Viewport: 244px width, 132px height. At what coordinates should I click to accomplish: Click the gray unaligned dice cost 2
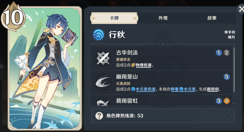tap(227, 53)
